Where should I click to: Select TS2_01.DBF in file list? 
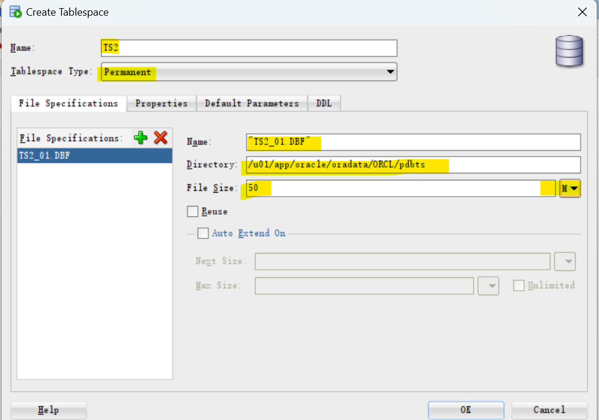coord(95,155)
